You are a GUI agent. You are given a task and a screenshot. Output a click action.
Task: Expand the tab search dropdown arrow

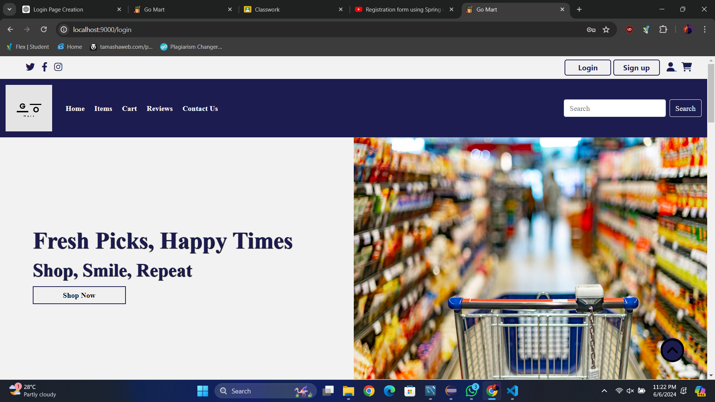9,9
